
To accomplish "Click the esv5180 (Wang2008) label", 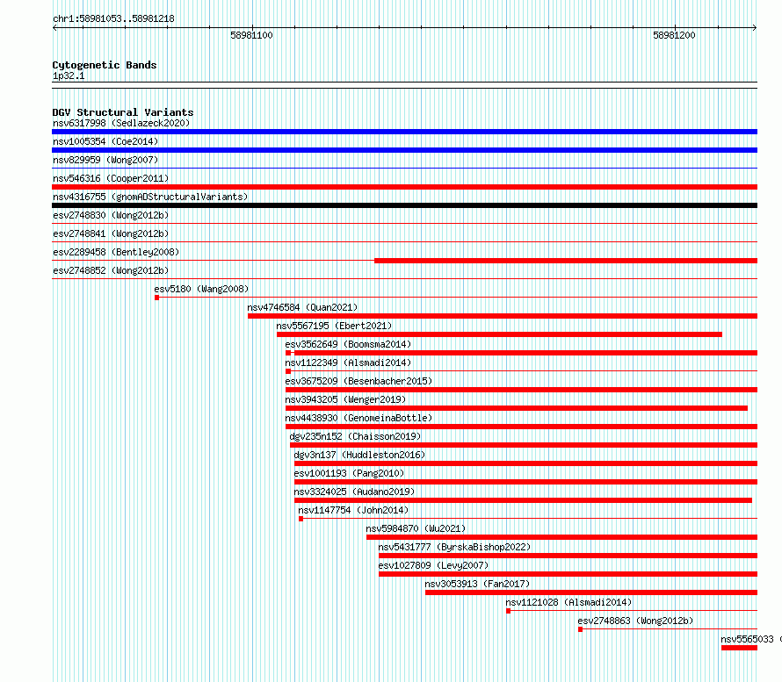I will (201, 289).
